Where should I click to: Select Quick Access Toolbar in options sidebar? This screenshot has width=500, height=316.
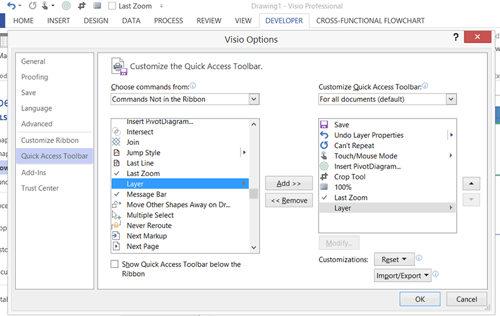pyautogui.click(x=54, y=156)
